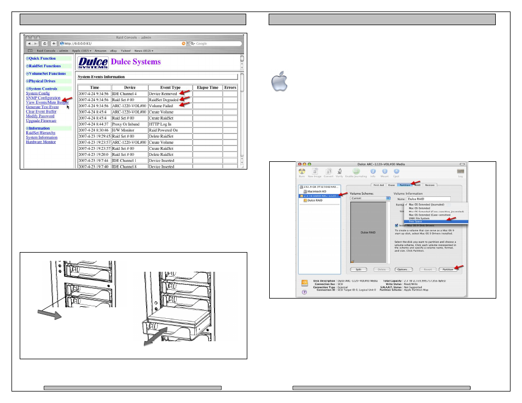Click the Burn icon in Disk Utility
The width and height of the screenshot is (522, 403).
coord(302,171)
